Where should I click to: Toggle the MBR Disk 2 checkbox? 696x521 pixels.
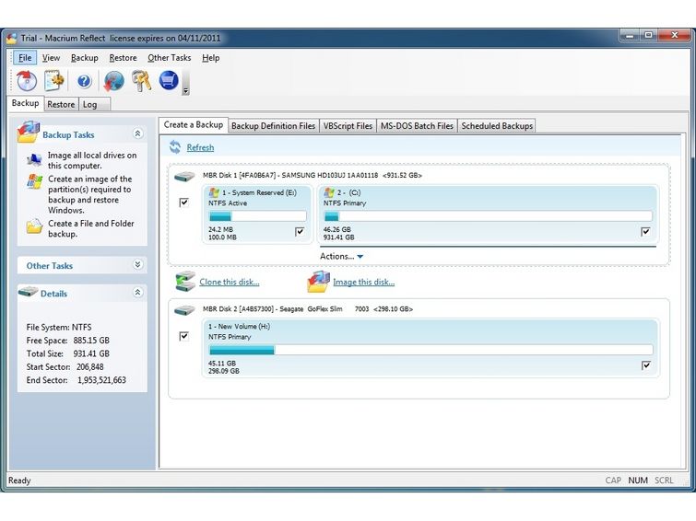click(183, 336)
